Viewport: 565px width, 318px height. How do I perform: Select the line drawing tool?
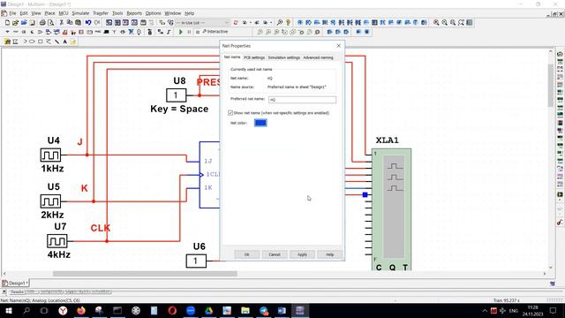(56, 42)
